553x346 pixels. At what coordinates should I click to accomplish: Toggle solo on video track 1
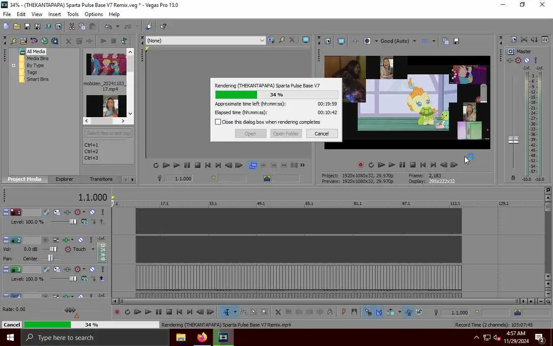pos(102,212)
